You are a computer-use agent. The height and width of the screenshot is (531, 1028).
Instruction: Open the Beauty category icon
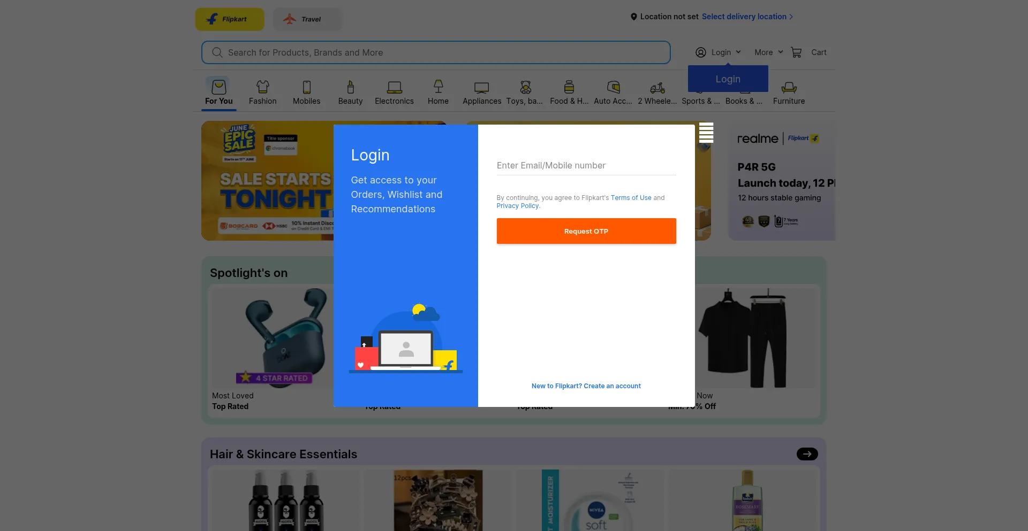pyautogui.click(x=351, y=87)
